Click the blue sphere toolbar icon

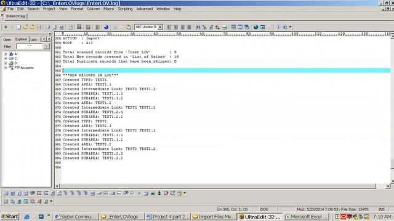[x=107, y=27]
